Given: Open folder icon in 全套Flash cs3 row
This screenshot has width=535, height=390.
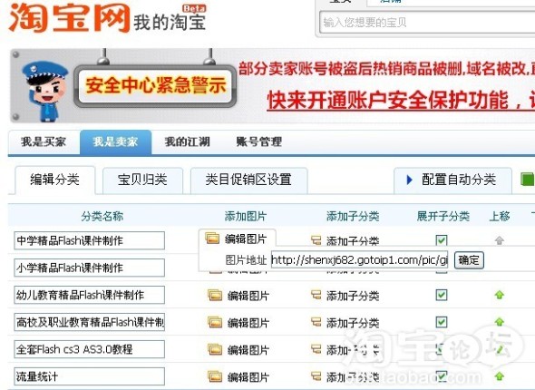Looking at the screenshot, I should 215,349.
